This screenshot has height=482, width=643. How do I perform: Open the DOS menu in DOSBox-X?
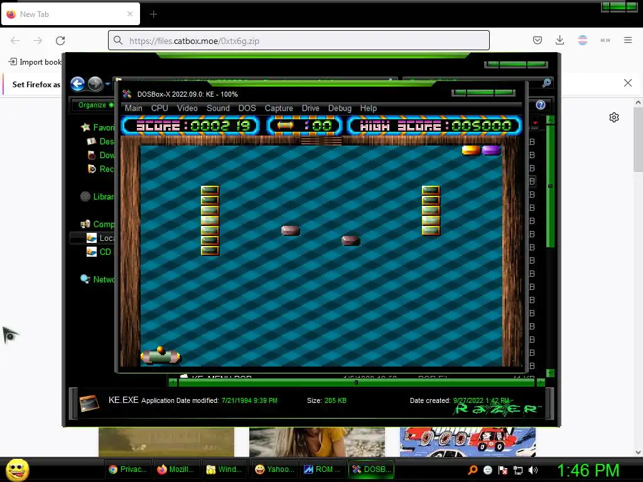click(247, 108)
